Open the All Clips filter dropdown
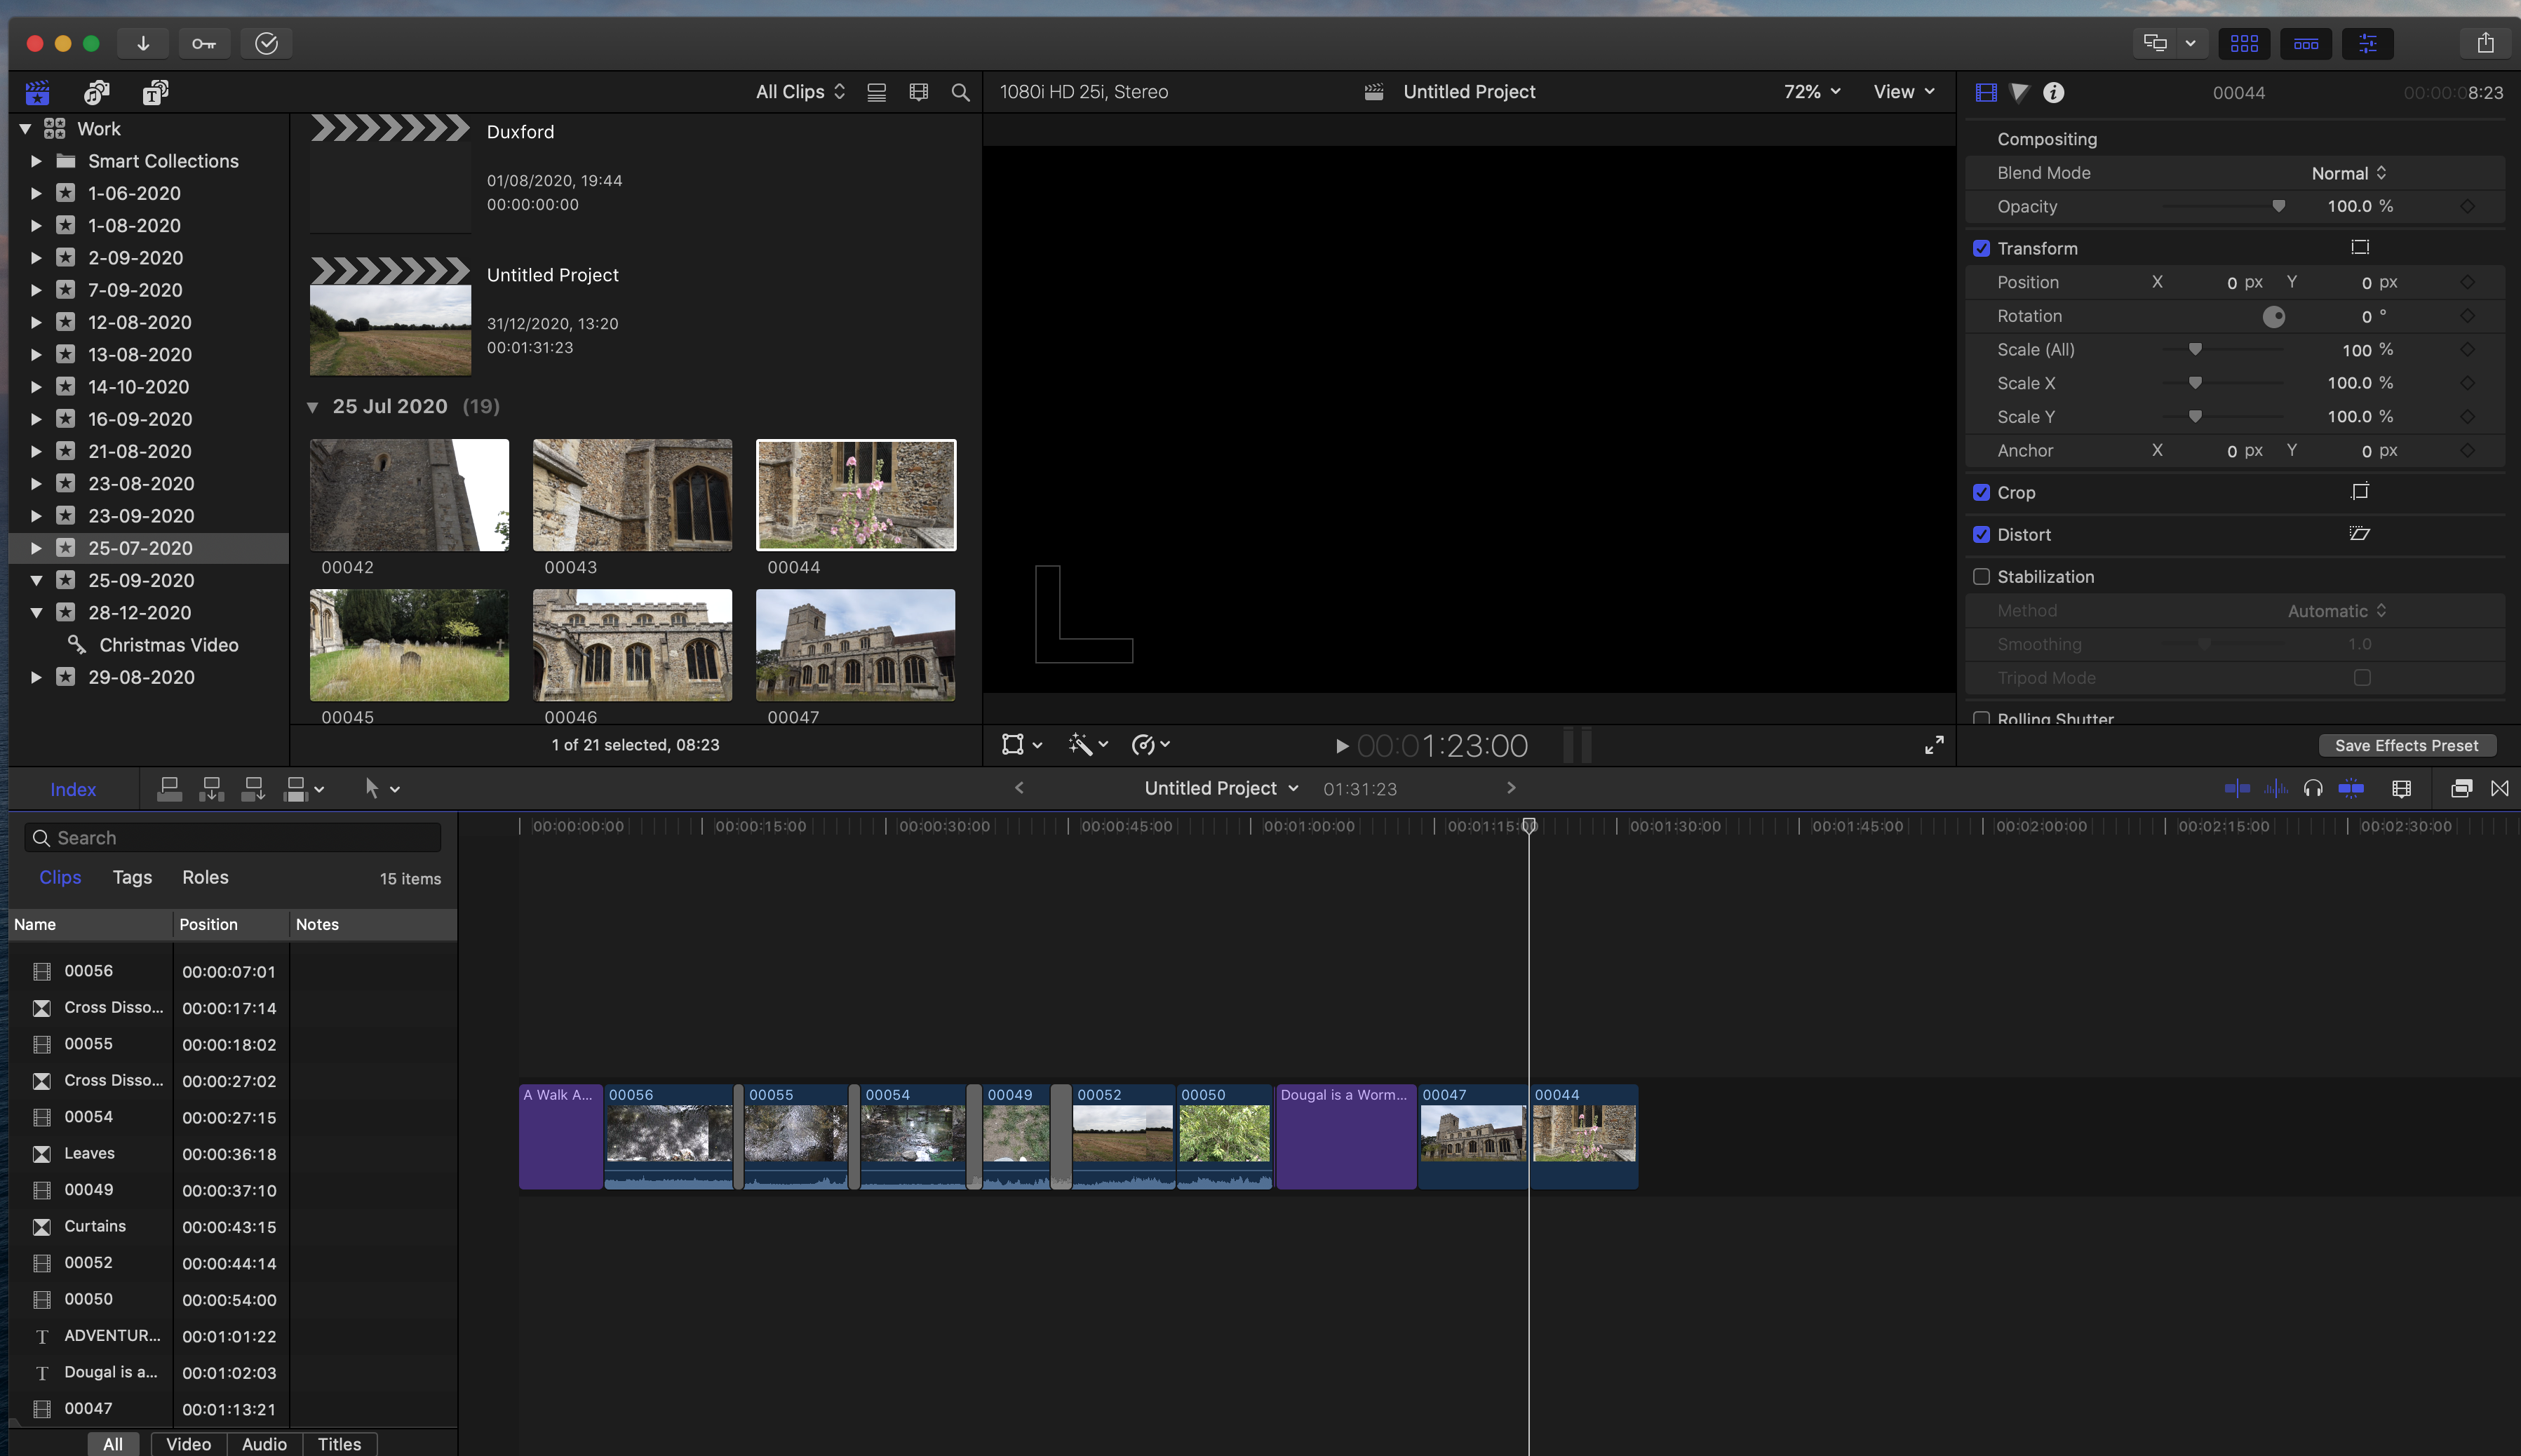2521x1456 pixels. pyautogui.click(x=800, y=92)
